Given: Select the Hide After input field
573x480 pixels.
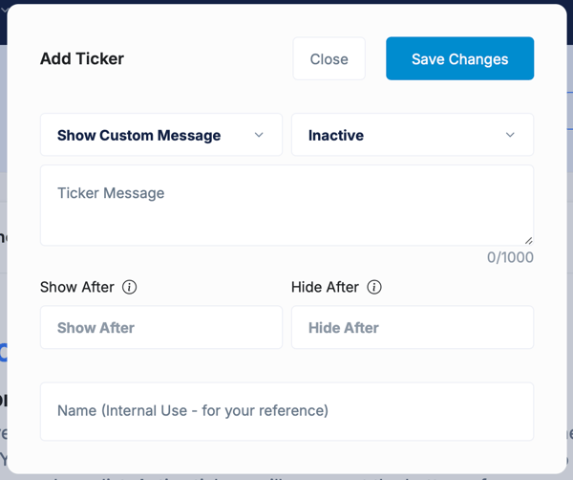Looking at the screenshot, I should tap(412, 328).
